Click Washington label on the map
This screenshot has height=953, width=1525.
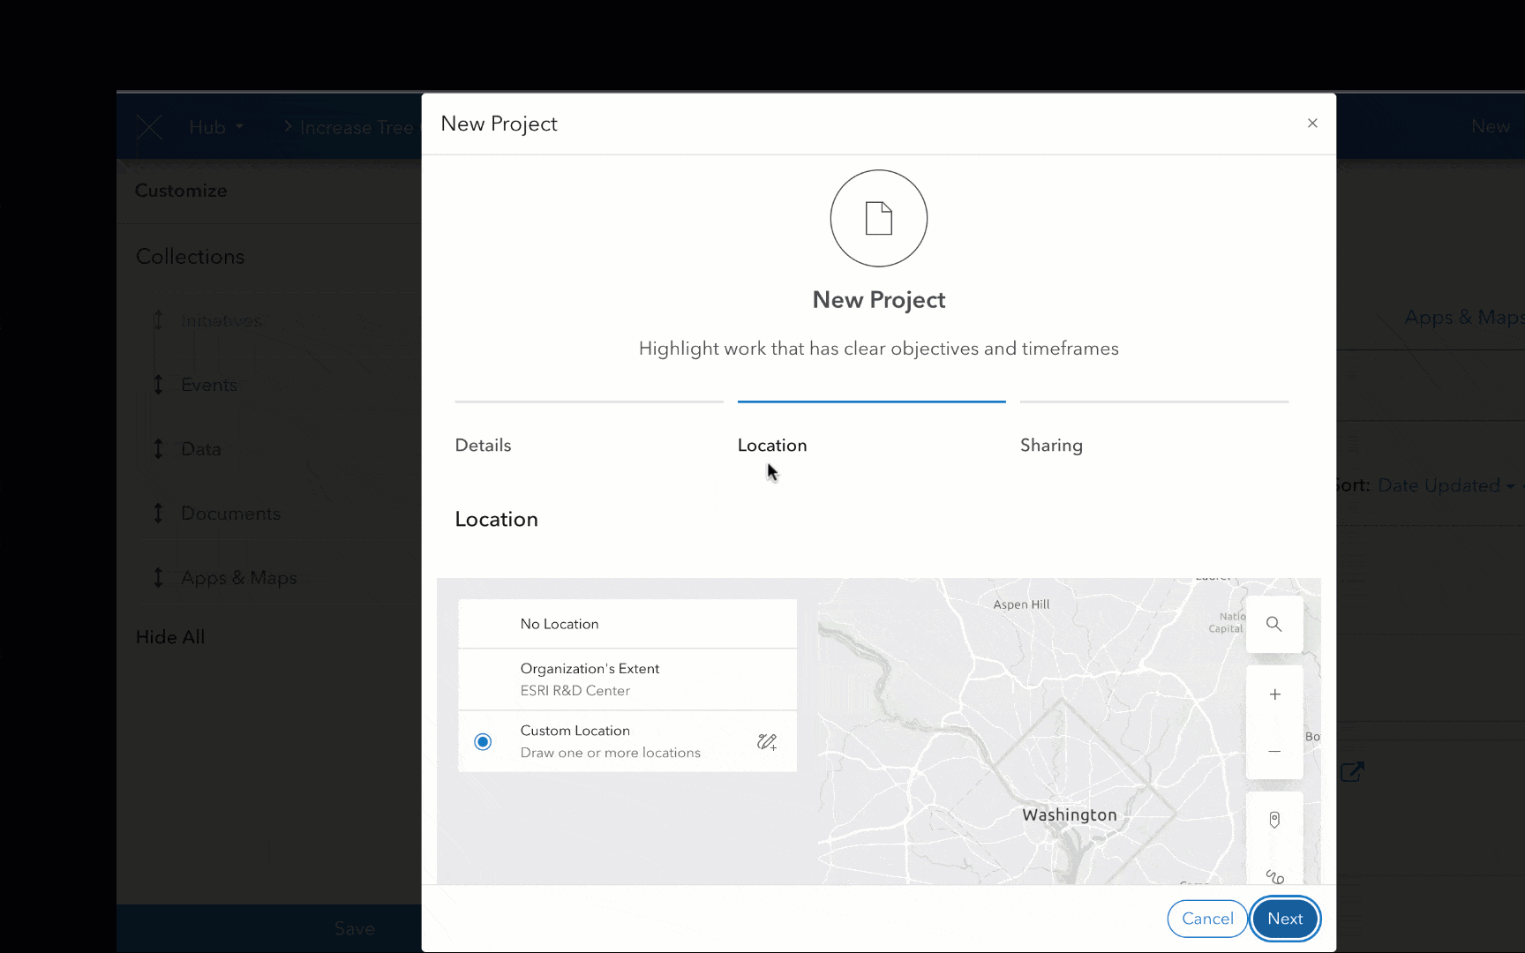click(1070, 815)
